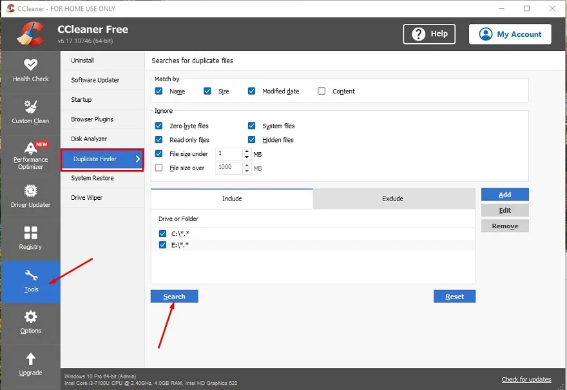Image resolution: width=567 pixels, height=390 pixels.
Task: Open Performance Optimizer rocket icon
Action: pos(30,148)
